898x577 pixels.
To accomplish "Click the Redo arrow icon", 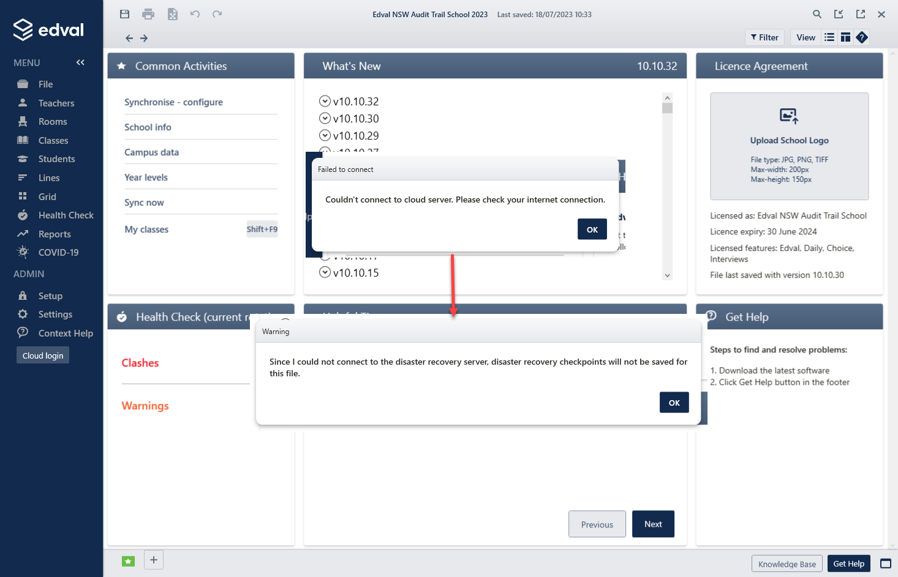I will (217, 14).
